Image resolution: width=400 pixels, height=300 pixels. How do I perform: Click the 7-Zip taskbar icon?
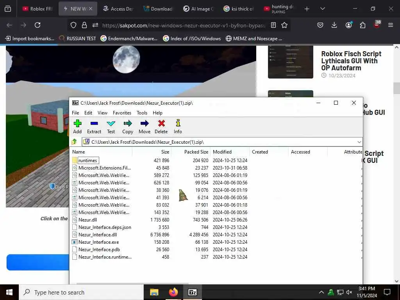(192, 292)
